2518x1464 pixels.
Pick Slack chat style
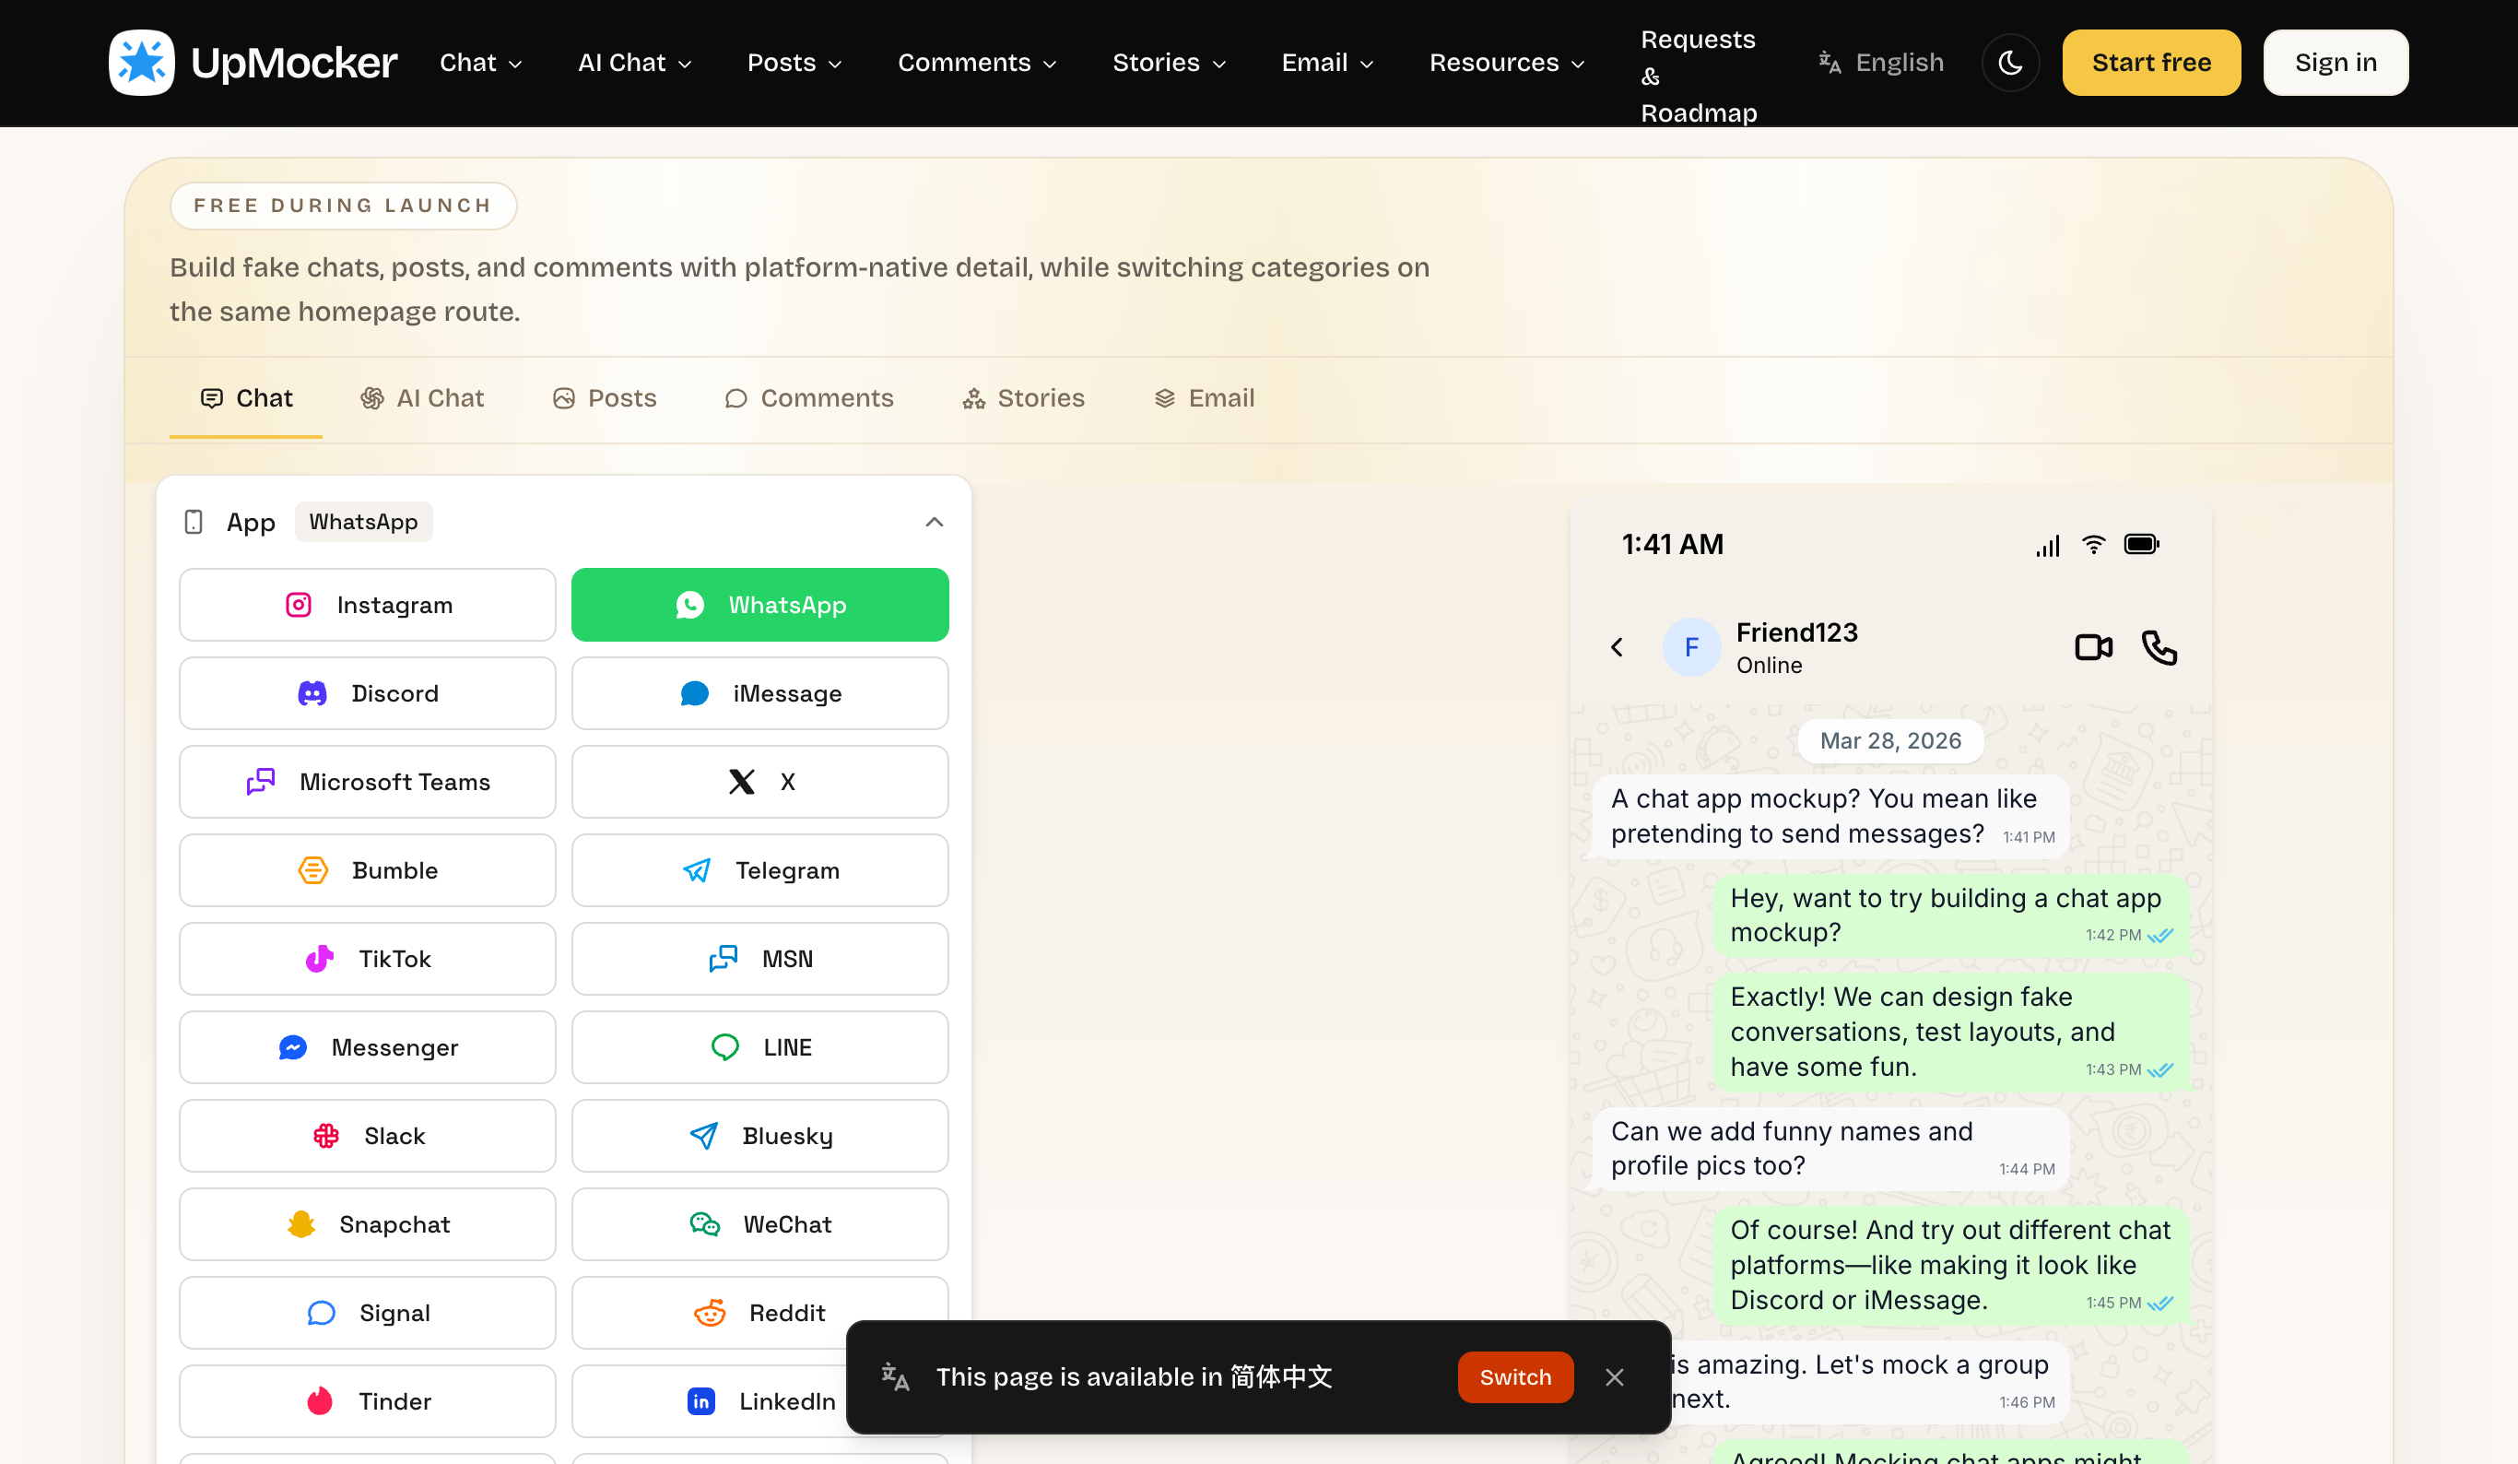(x=367, y=1136)
